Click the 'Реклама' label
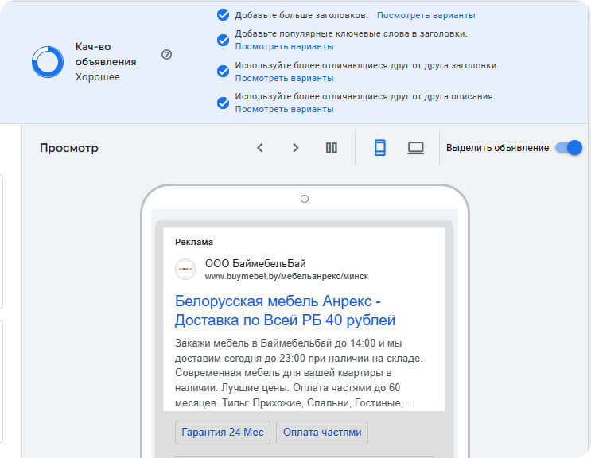The height and width of the screenshot is (458, 591). pos(194,242)
